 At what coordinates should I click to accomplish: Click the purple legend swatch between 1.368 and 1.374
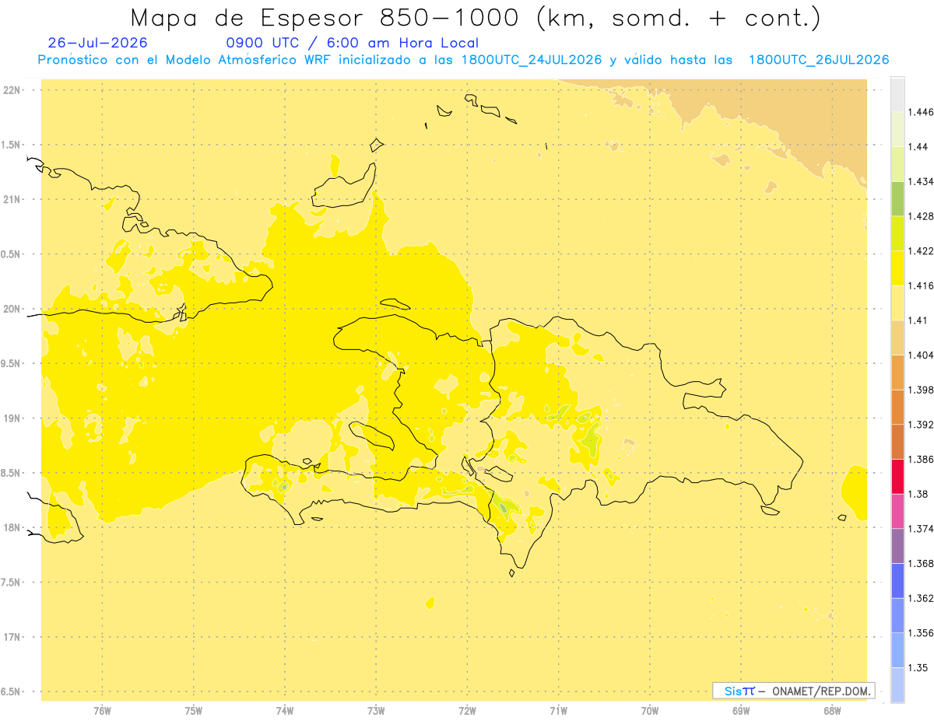(x=897, y=546)
